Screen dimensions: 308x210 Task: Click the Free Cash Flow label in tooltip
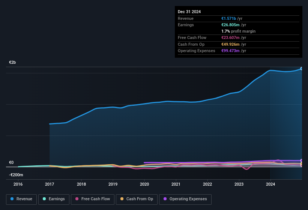click(192, 37)
